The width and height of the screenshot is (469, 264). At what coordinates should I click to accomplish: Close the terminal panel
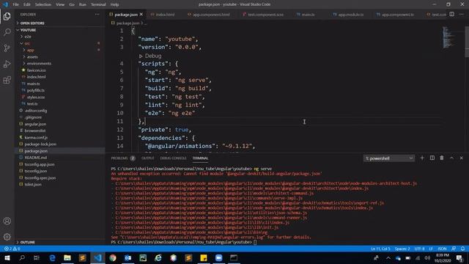(x=461, y=158)
